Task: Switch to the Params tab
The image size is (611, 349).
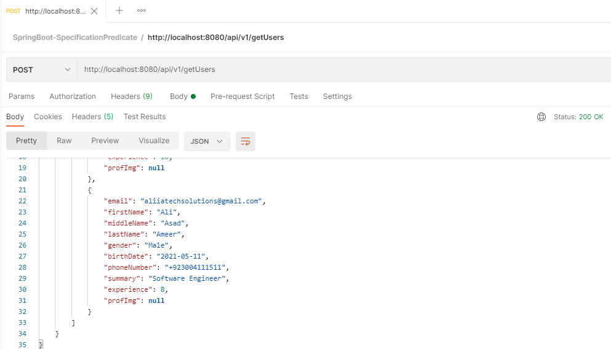Action: pos(22,96)
